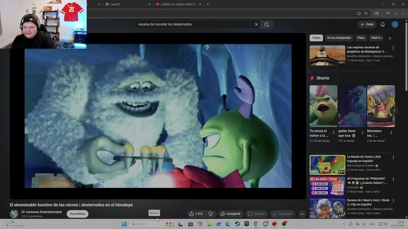The image size is (408, 229).
Task: Dislike the abominable snowman video
Action: [210, 214]
